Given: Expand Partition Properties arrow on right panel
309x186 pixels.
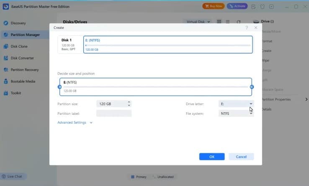Looking at the screenshot, I should (306, 99).
